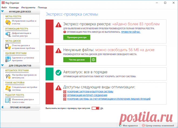Click the ДА label beside the switch

(x=102, y=108)
